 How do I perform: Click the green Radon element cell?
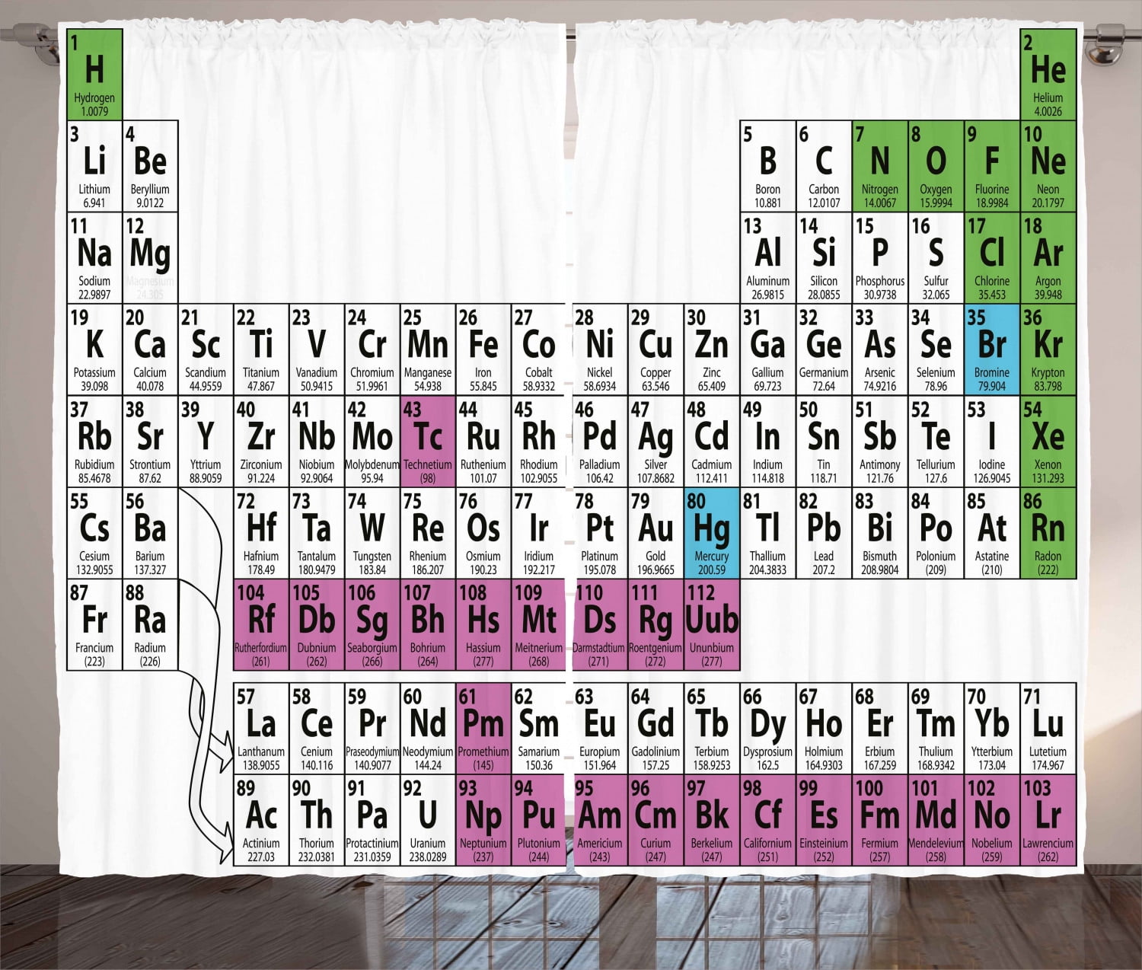pos(1048,533)
